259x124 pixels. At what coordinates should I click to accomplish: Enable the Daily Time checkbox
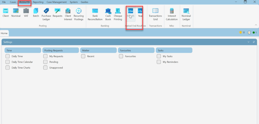click(x=8, y=56)
